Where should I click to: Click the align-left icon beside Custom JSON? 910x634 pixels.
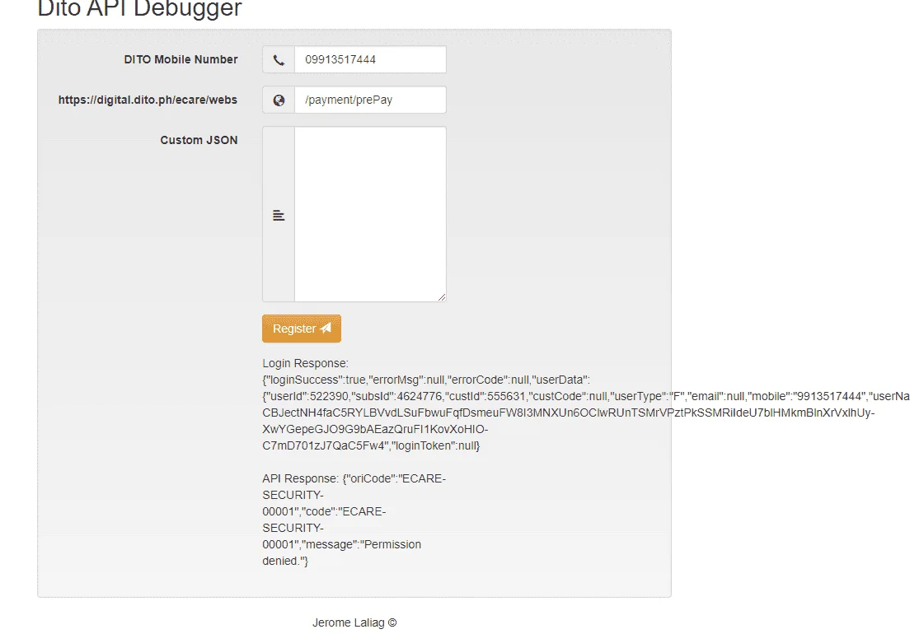[x=279, y=215]
